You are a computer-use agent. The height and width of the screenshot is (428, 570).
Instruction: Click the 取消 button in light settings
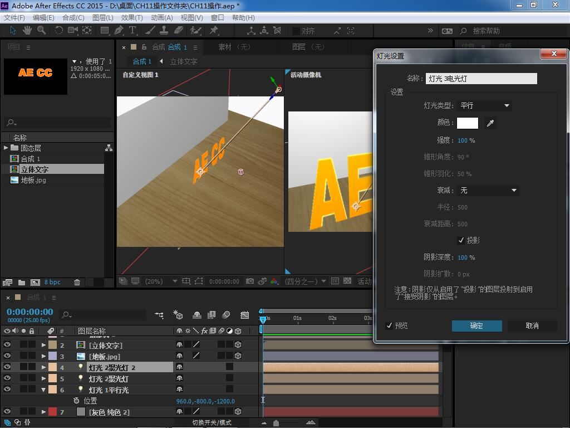[532, 325]
